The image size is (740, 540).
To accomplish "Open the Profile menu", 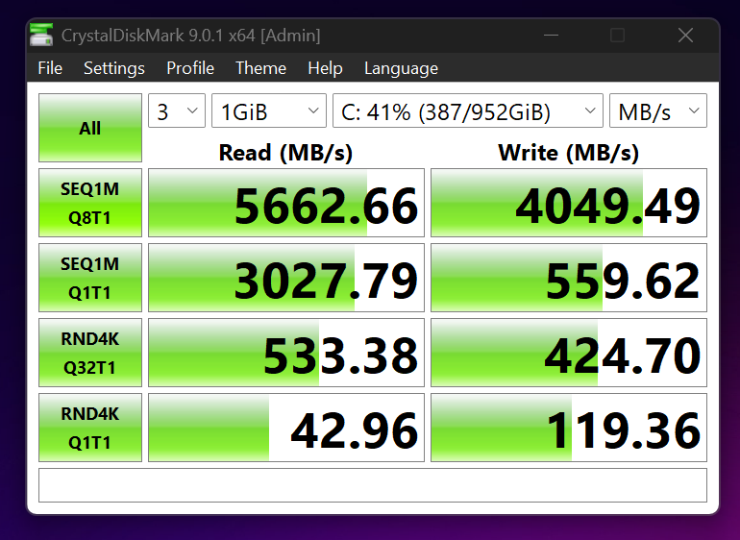I will (190, 68).
